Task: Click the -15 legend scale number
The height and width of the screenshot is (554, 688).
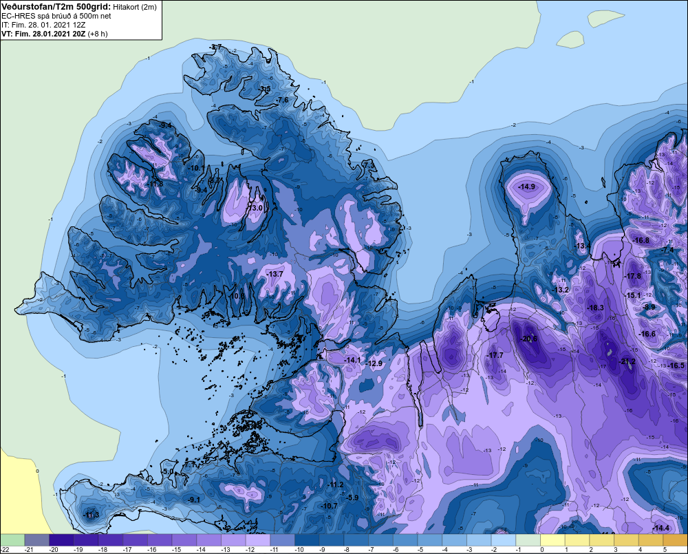Action: point(176,550)
